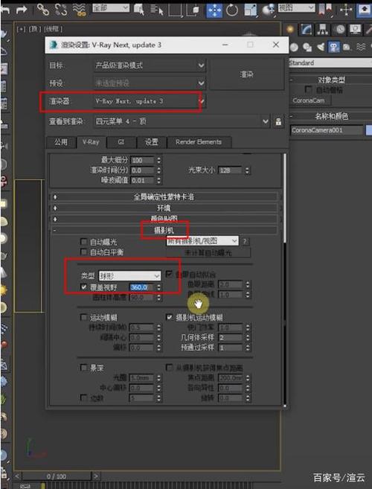
Task: Enable the 景深 checkbox
Action: coord(83,368)
